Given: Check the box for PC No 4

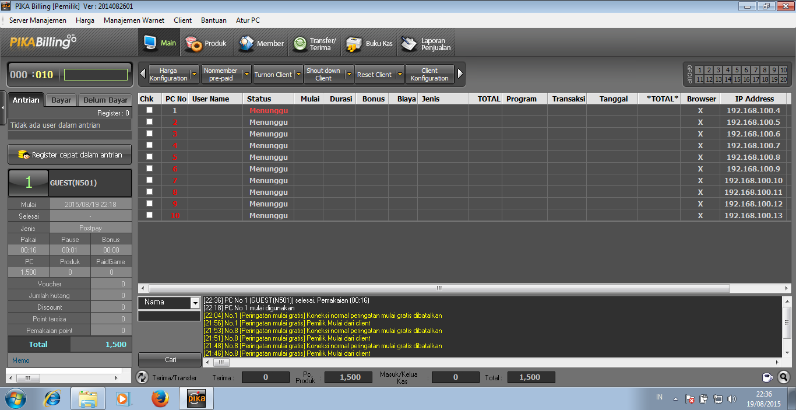Looking at the screenshot, I should pos(149,145).
